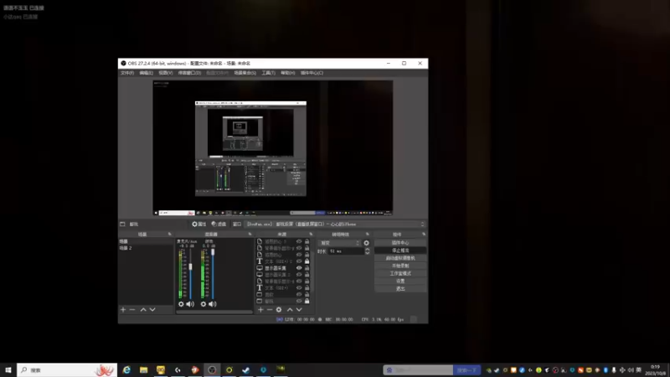This screenshot has width=670, height=377.
Task: Click 插件中心 button in controls panel
Action: (400, 243)
